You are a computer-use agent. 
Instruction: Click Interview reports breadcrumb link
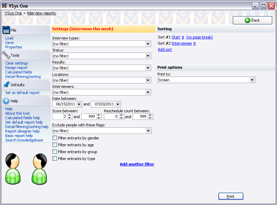pos(41,13)
